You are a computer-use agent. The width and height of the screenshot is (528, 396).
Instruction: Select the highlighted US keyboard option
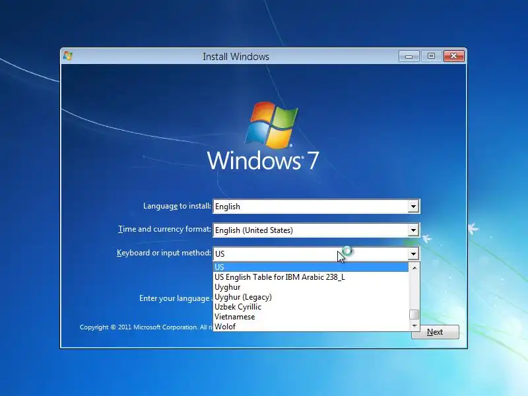pos(311,267)
